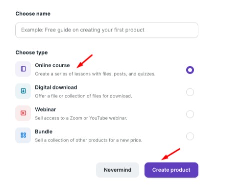This screenshot has height=187, width=243.
Task: Enable the Bundle radio button
Action: coord(190,136)
